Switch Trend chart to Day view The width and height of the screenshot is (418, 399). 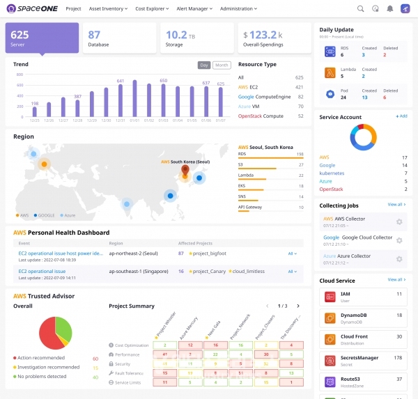(x=204, y=65)
